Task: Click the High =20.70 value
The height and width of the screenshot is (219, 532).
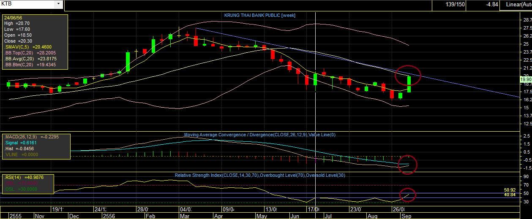Action: tap(17, 24)
